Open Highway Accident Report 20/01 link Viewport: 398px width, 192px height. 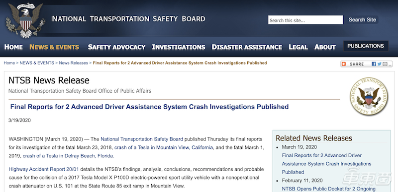point(44,169)
